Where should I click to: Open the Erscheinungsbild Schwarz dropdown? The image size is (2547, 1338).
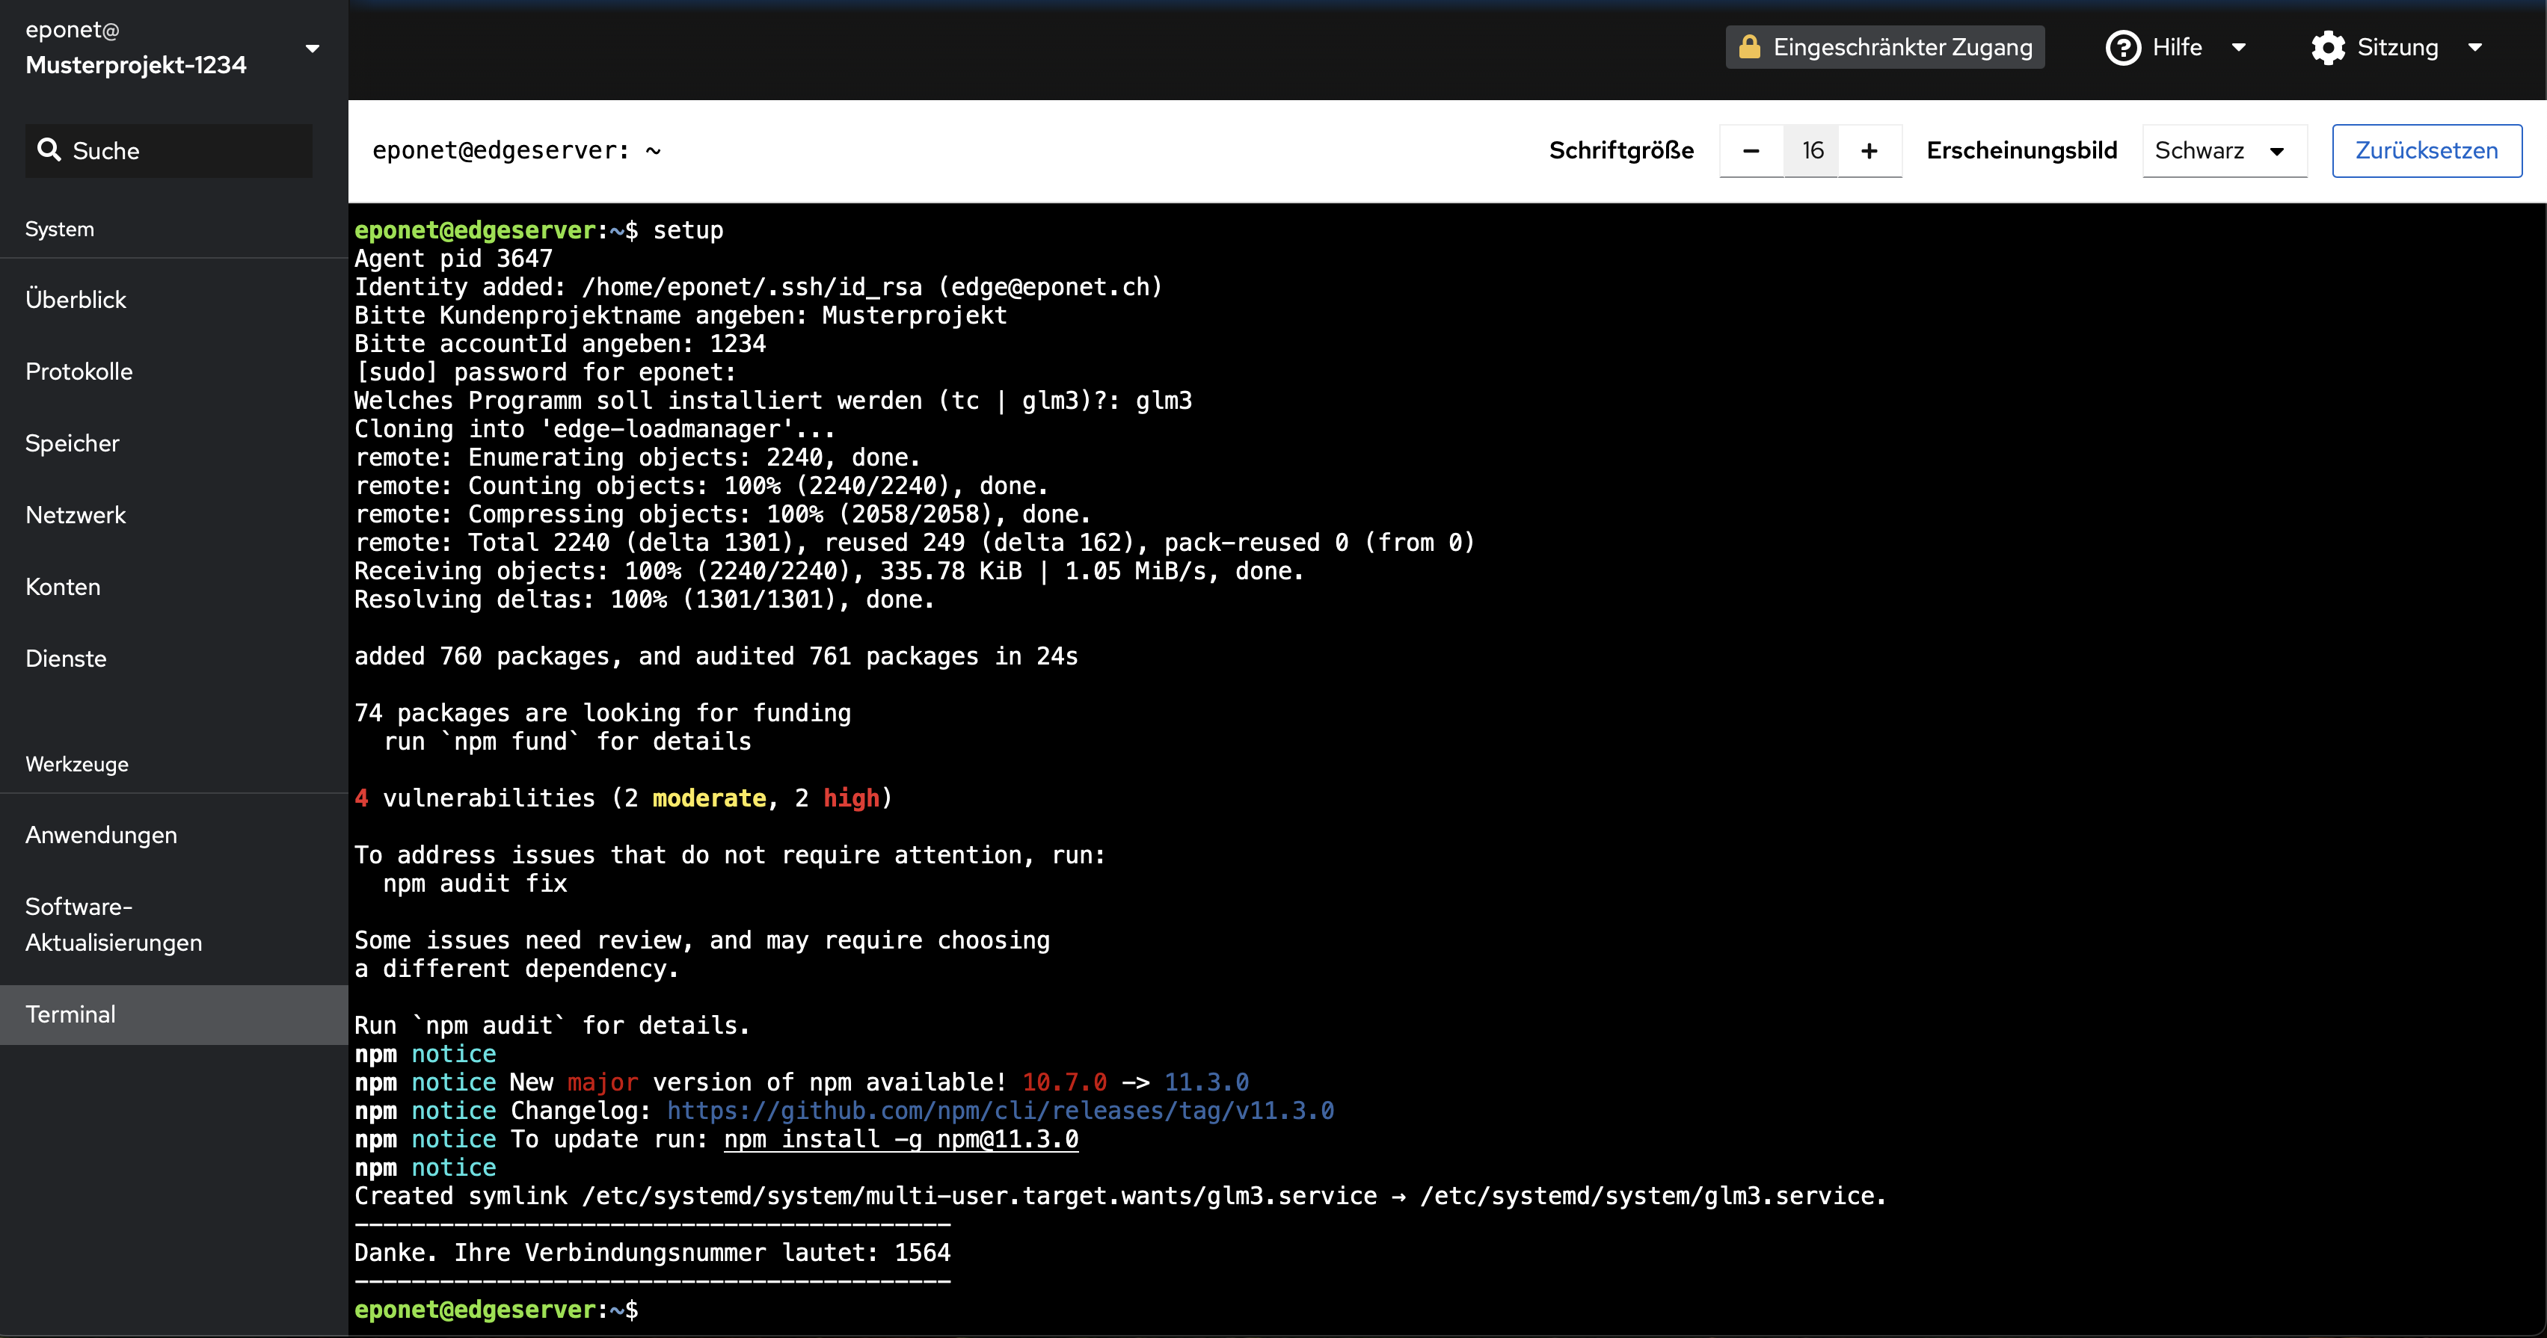pos(2224,151)
